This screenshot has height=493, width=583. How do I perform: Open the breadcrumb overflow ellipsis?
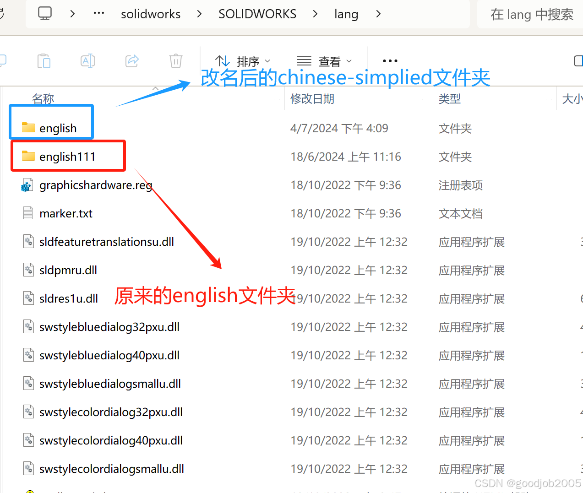tap(99, 14)
